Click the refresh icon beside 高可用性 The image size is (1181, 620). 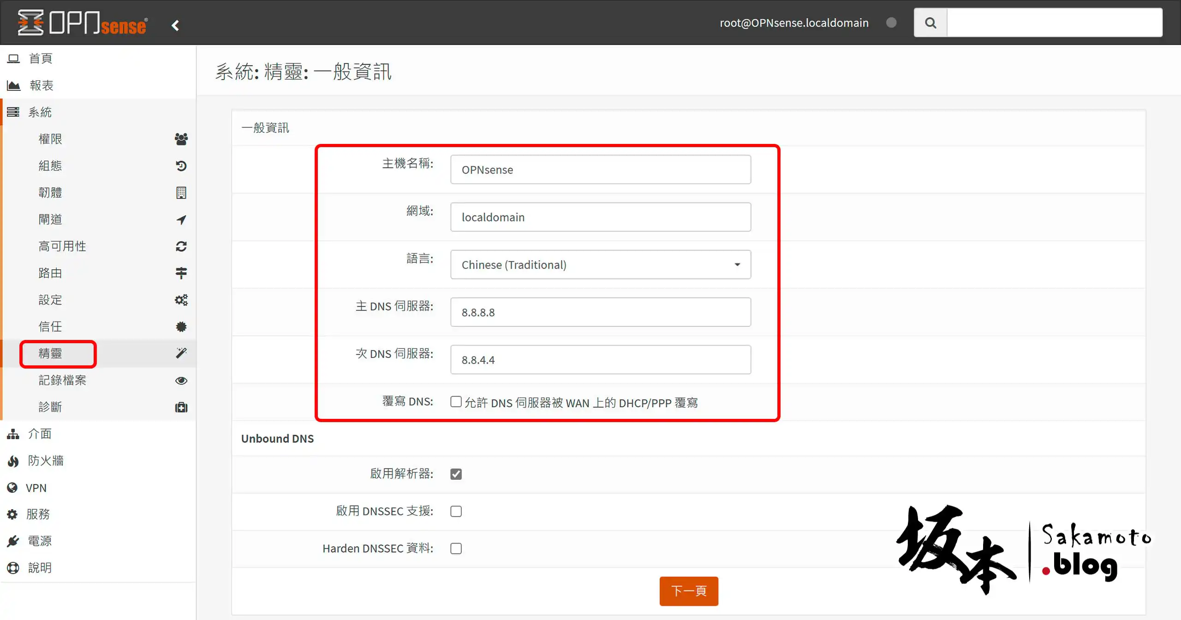click(x=181, y=246)
